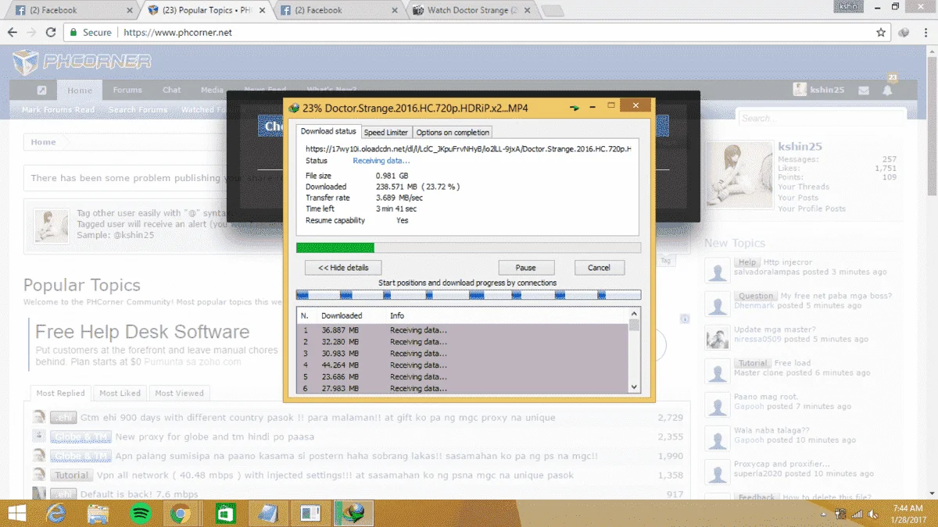Click the Internet Download Manager taskbar icon
The width and height of the screenshot is (938, 527).
click(x=353, y=513)
